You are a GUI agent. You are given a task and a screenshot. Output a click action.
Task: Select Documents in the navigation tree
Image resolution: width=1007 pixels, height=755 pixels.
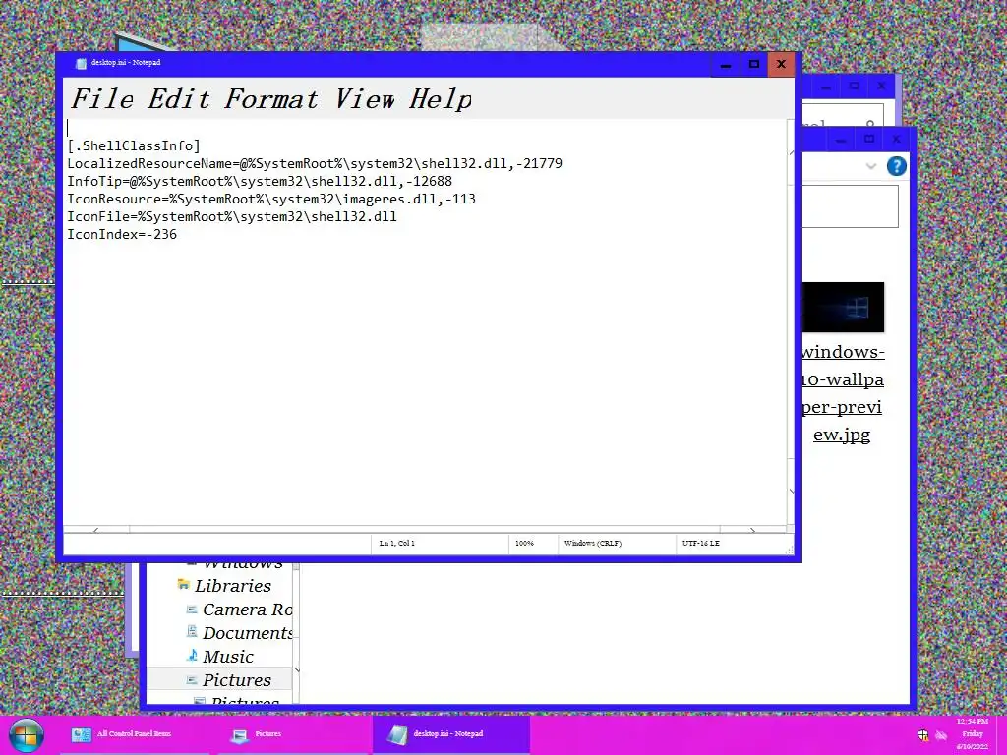pyautogui.click(x=247, y=633)
